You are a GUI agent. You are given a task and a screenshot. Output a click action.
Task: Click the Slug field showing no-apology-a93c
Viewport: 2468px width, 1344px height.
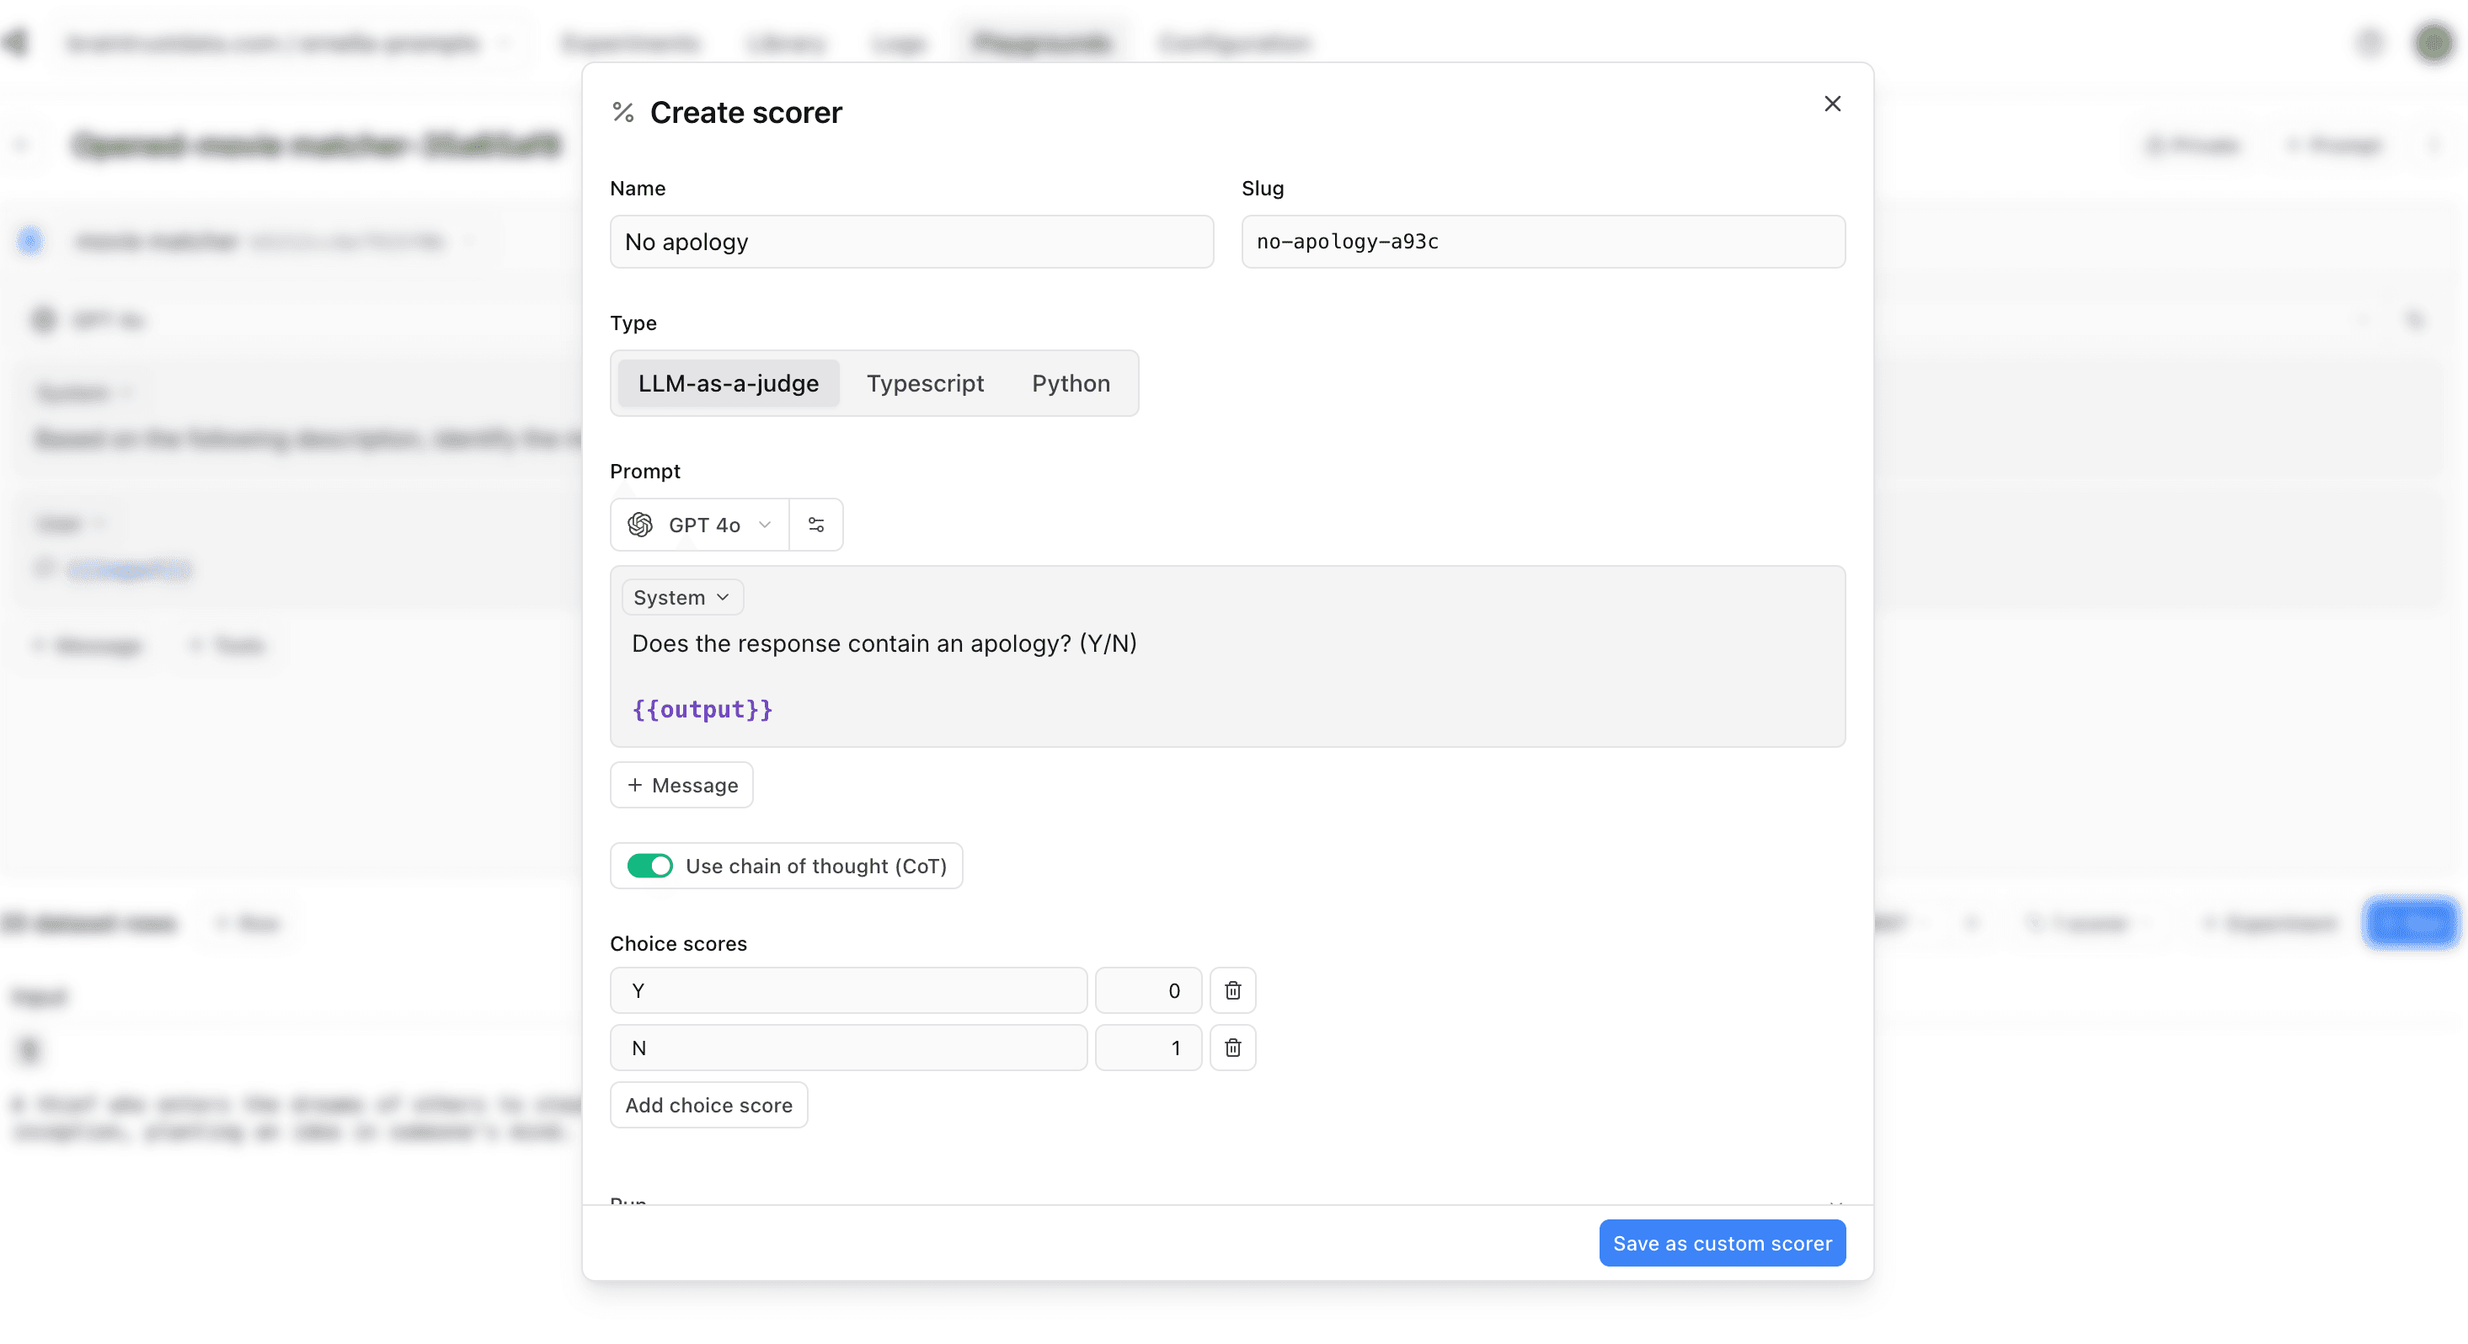[x=1542, y=242]
